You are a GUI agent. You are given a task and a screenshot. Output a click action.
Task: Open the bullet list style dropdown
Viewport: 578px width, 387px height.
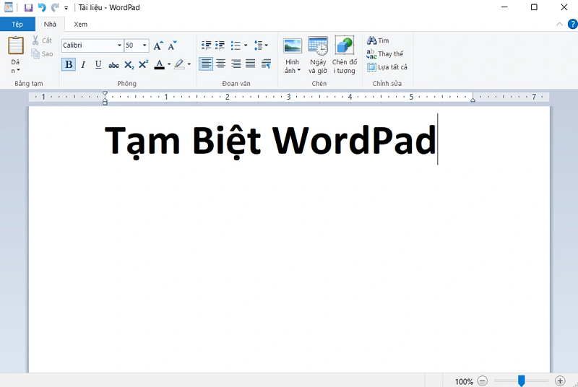click(x=246, y=45)
